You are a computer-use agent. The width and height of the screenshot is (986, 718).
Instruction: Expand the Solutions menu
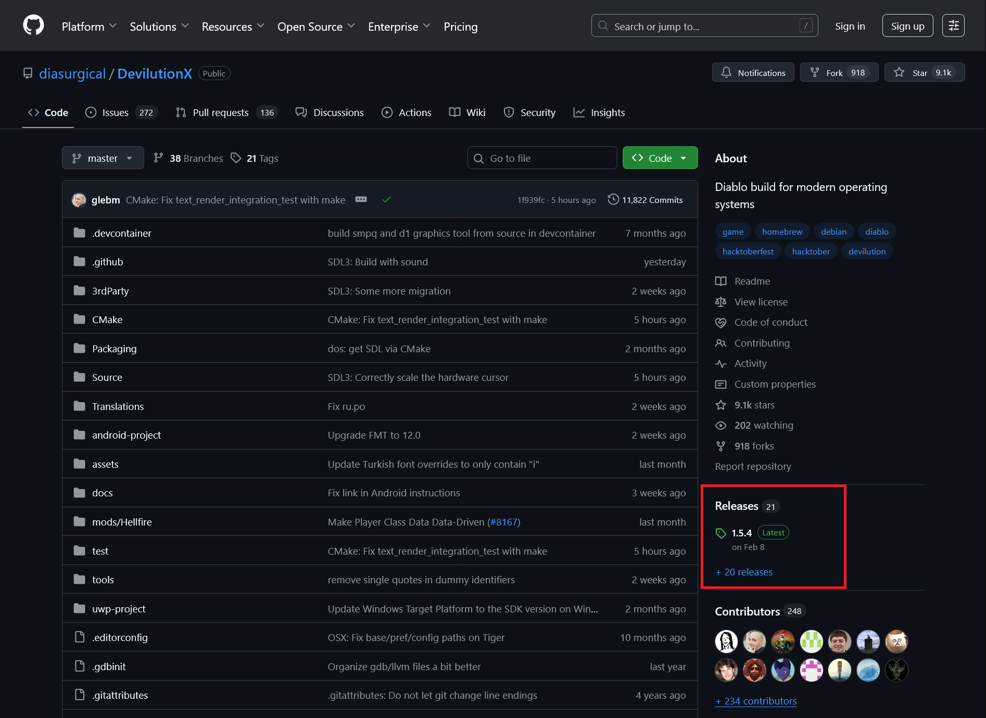(x=159, y=26)
